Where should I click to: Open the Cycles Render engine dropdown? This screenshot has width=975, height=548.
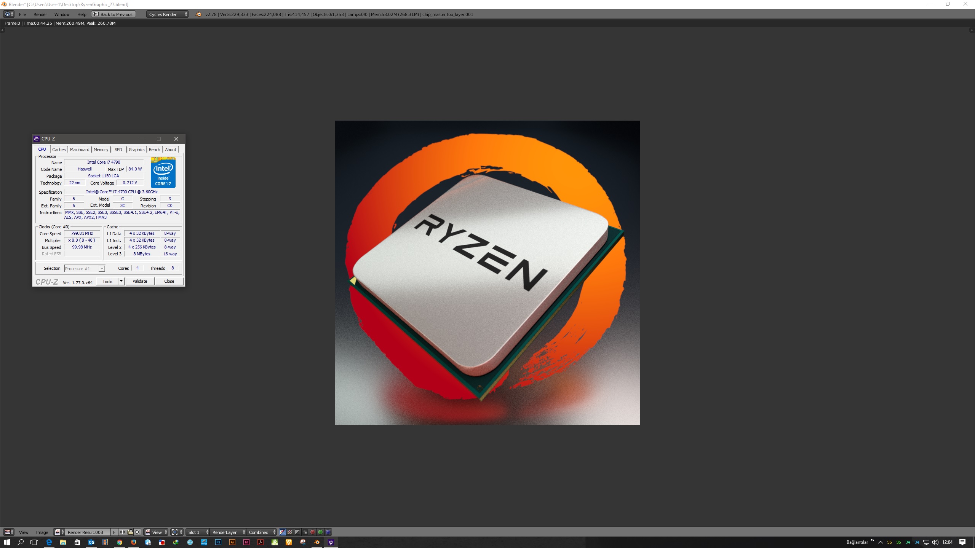[x=167, y=14]
